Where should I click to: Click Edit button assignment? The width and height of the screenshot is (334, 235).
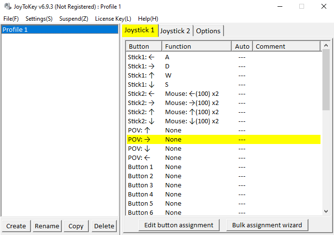(179, 225)
